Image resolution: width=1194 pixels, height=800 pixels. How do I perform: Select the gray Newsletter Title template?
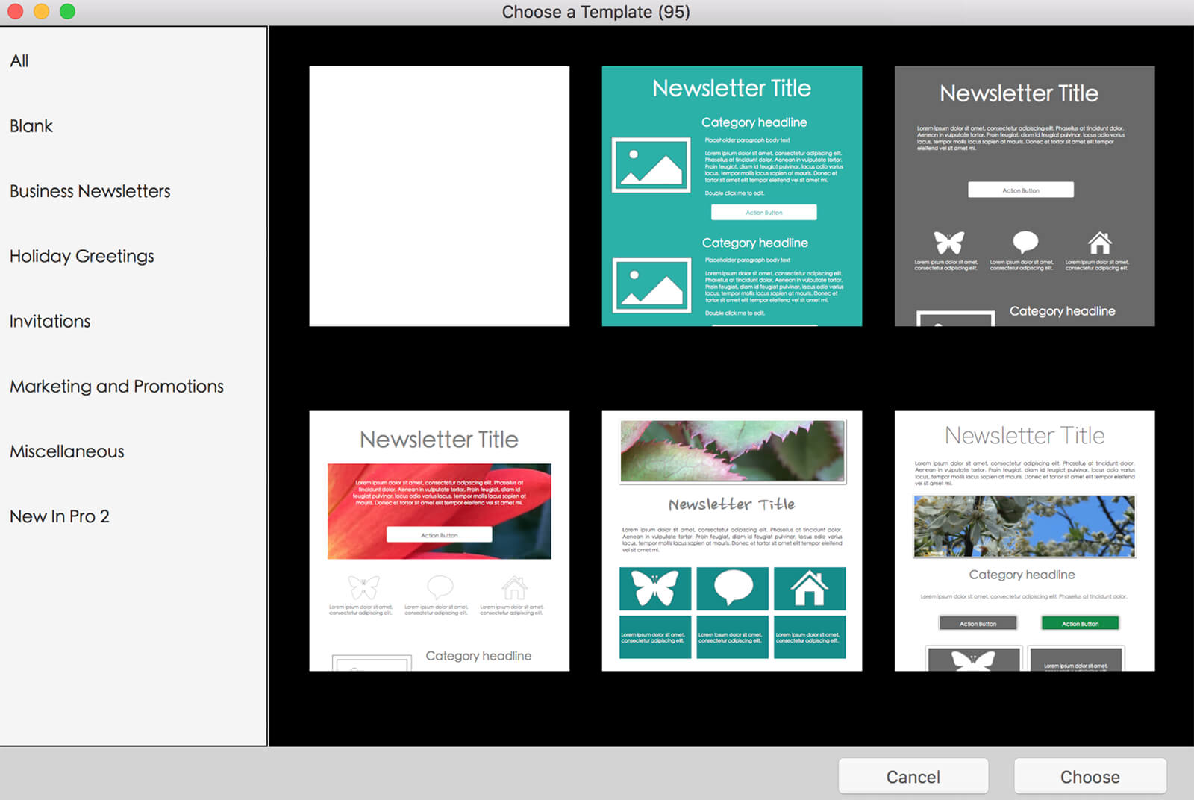pos(1025,196)
